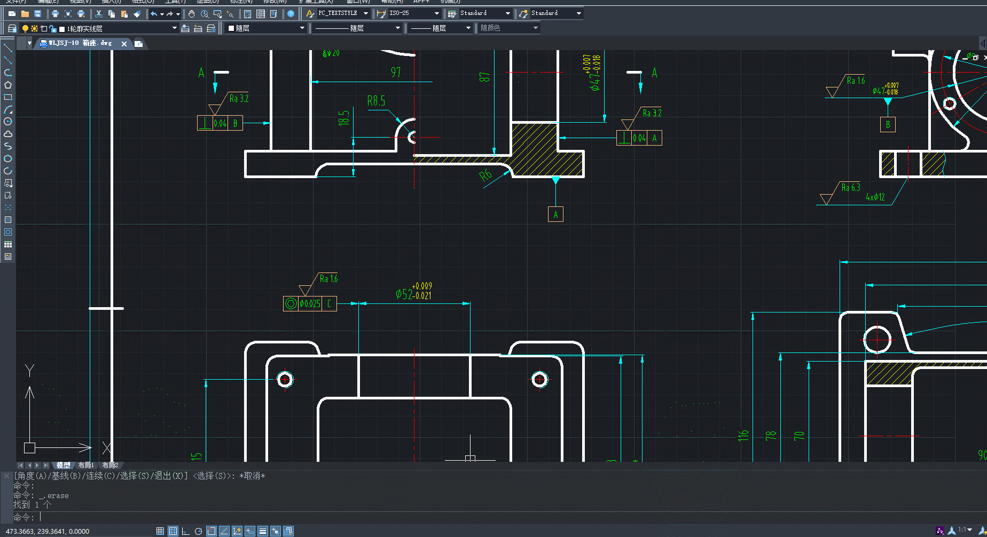This screenshot has height=537, width=987.
Task: Click the Match Properties brush icon
Action: click(137, 13)
